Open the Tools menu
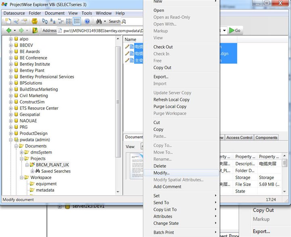The height and width of the screenshot is (237, 291). click(x=87, y=13)
